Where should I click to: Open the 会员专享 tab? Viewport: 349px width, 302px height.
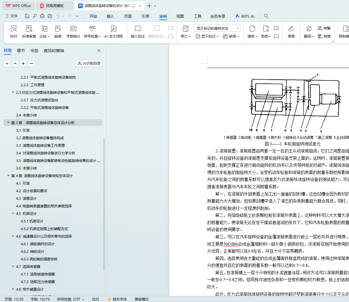(218, 16)
